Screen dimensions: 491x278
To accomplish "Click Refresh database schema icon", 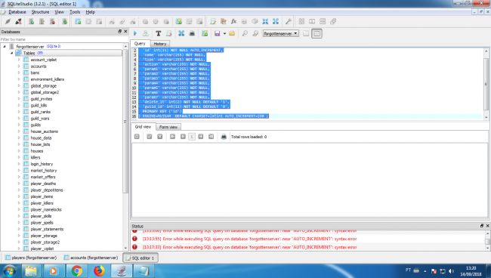I will coord(64,21).
